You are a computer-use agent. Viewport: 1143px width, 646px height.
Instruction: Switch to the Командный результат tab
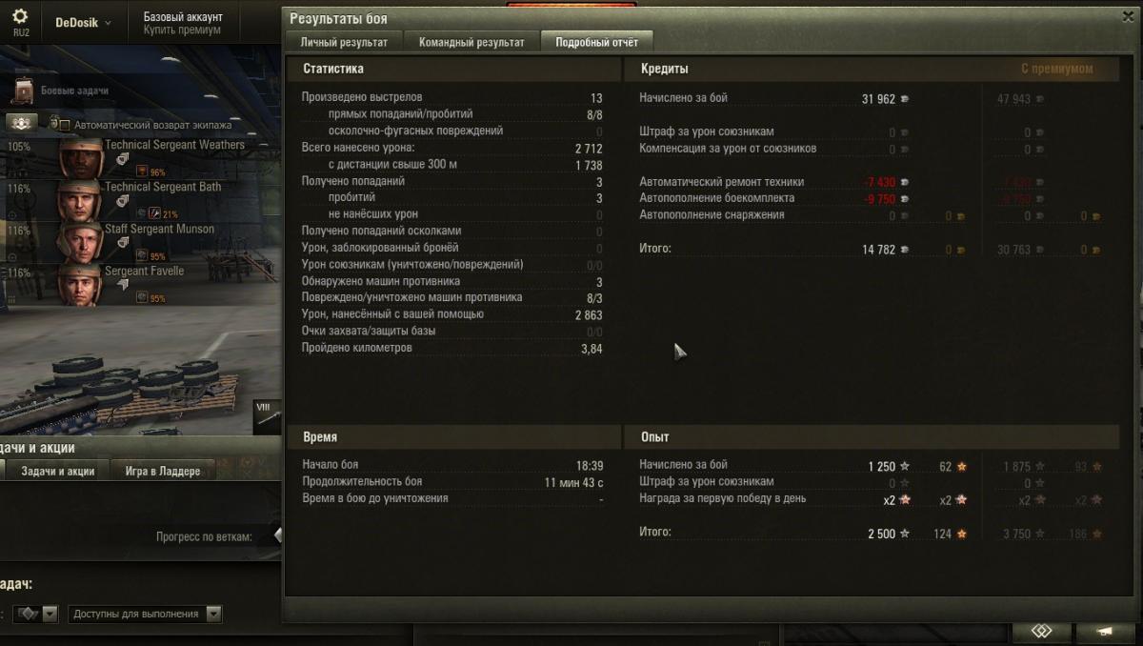coord(471,42)
